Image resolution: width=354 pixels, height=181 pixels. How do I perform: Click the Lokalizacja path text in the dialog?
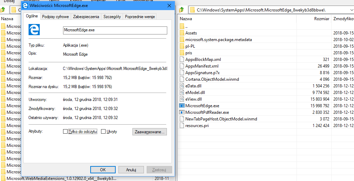pos(115,69)
